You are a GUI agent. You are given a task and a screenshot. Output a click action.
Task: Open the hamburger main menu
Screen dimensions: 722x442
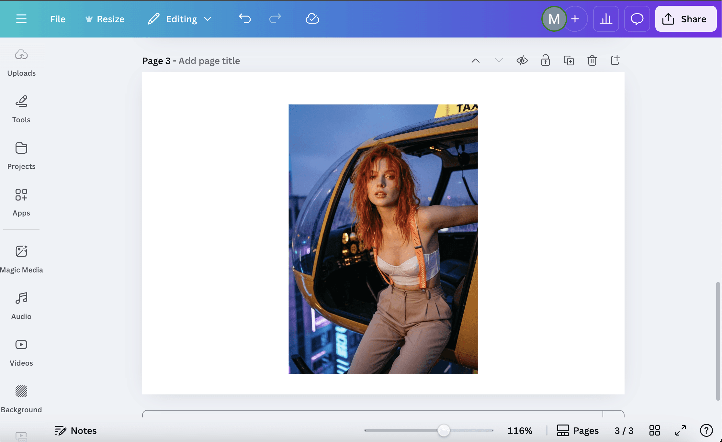[x=21, y=19]
